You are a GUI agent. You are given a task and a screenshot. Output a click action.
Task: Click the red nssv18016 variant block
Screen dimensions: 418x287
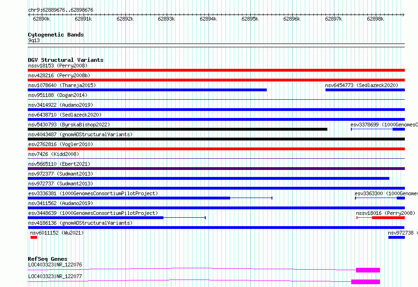(388, 218)
